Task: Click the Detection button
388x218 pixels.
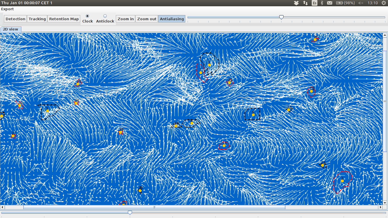Action: coord(15,19)
